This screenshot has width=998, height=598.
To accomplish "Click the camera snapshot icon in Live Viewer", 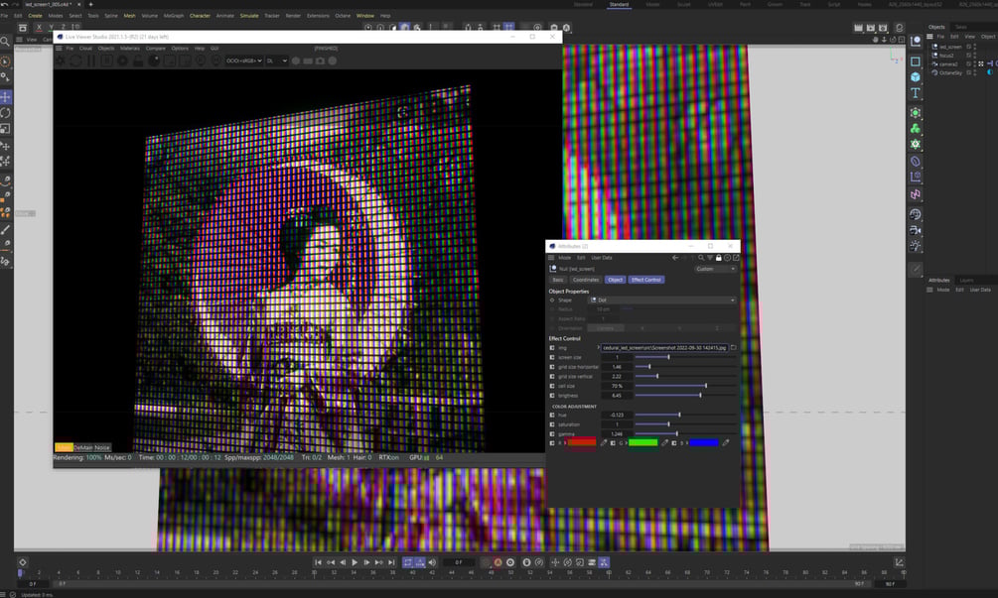I will coord(320,61).
